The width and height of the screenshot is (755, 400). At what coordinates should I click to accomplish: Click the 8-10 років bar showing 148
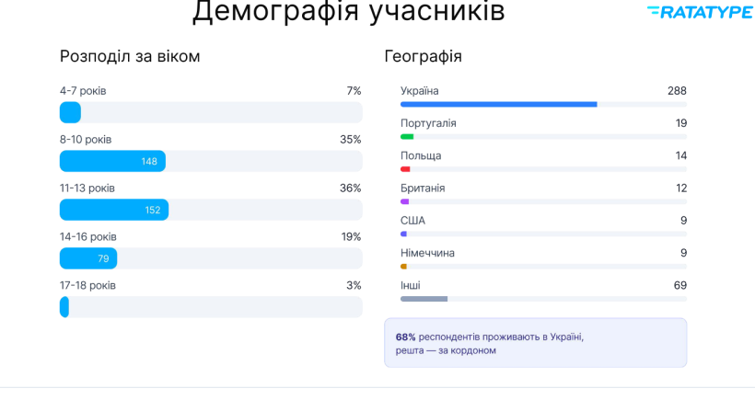[x=112, y=162]
